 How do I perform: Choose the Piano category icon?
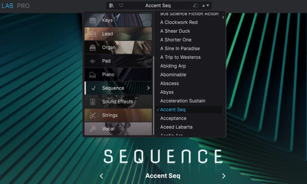point(93,75)
